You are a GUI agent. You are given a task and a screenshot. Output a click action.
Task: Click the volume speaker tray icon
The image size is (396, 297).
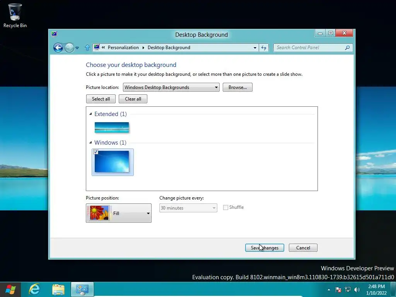(x=357, y=290)
